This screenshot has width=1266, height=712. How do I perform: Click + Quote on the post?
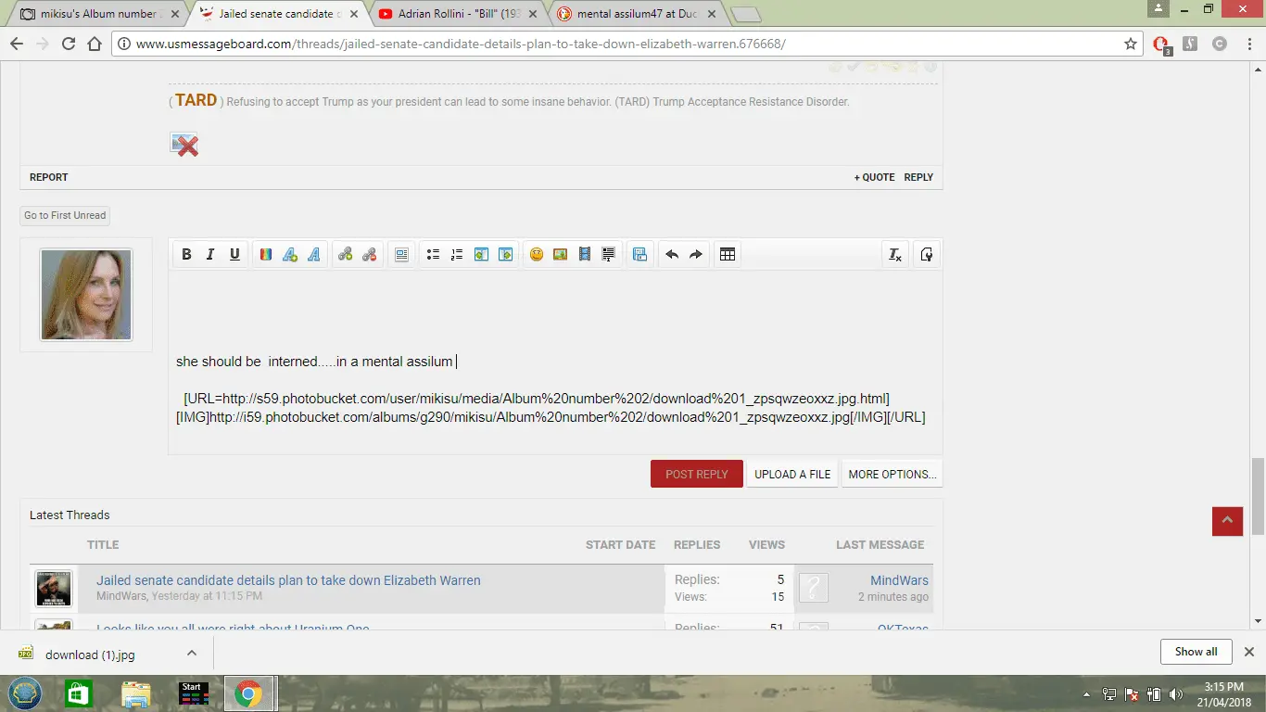[x=875, y=177]
